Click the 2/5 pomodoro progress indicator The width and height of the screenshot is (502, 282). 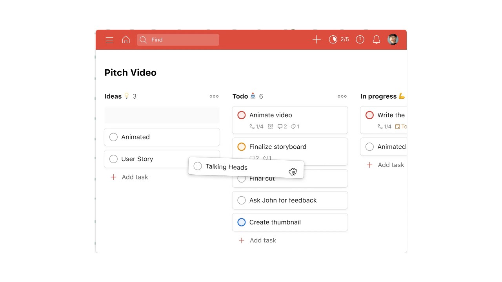338,39
